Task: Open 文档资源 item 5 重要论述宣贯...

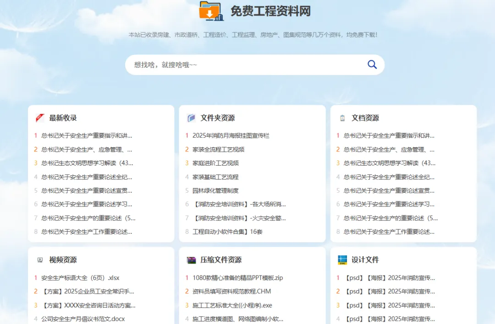Action: pos(389,190)
